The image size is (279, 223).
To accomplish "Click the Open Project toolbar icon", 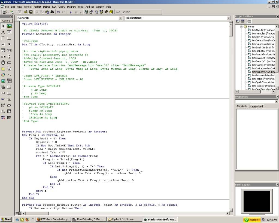I will point(26,12).
